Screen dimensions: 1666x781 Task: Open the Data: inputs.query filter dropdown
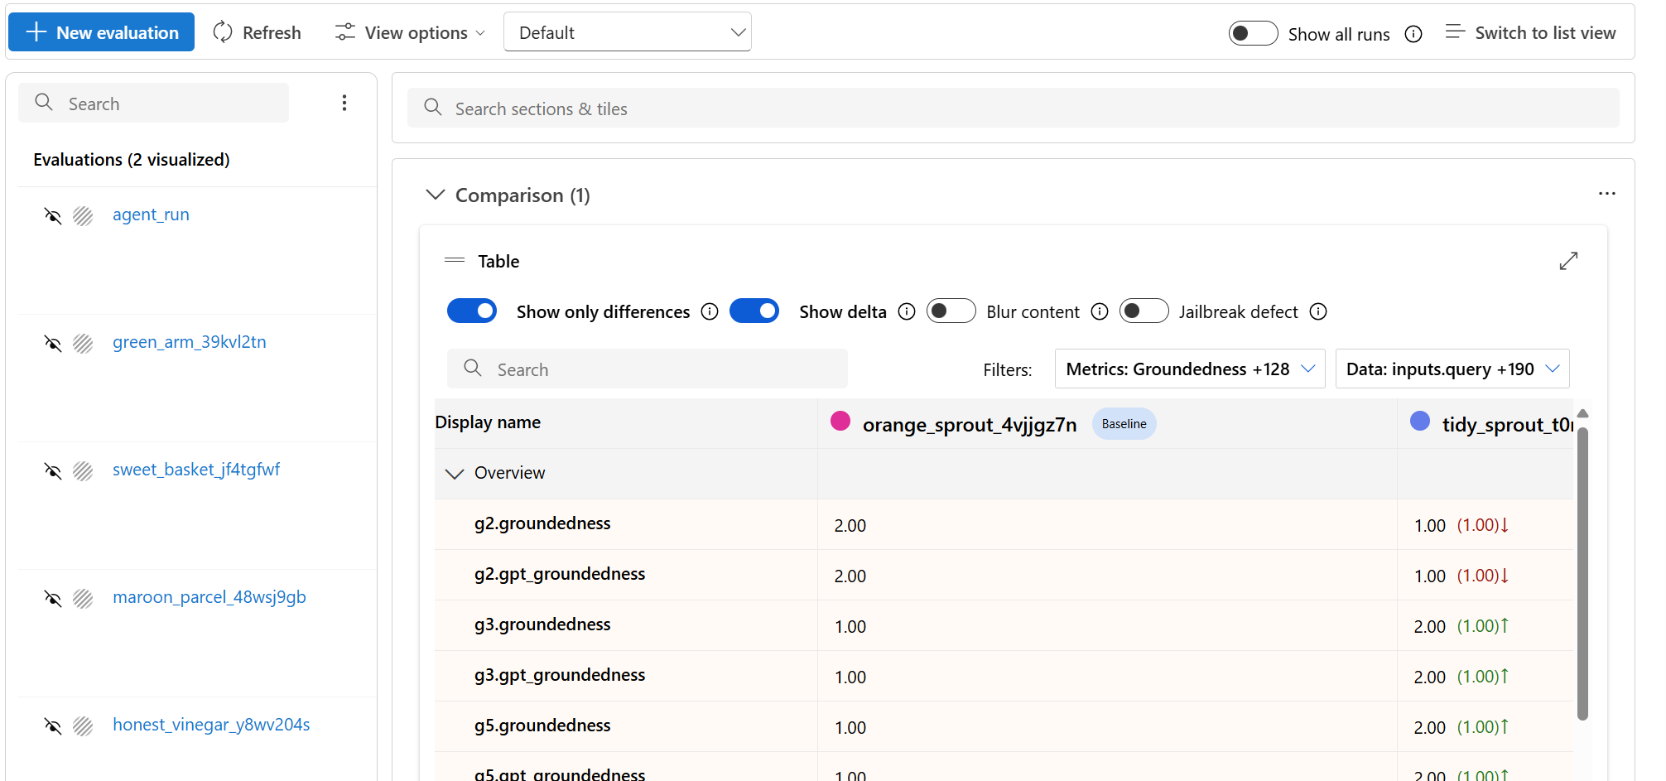(x=1452, y=369)
